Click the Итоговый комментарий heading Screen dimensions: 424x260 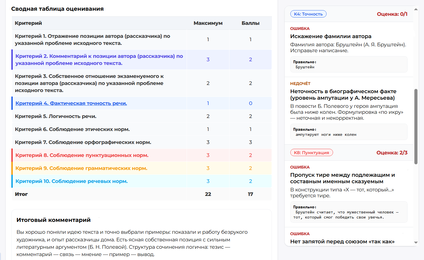point(54,220)
